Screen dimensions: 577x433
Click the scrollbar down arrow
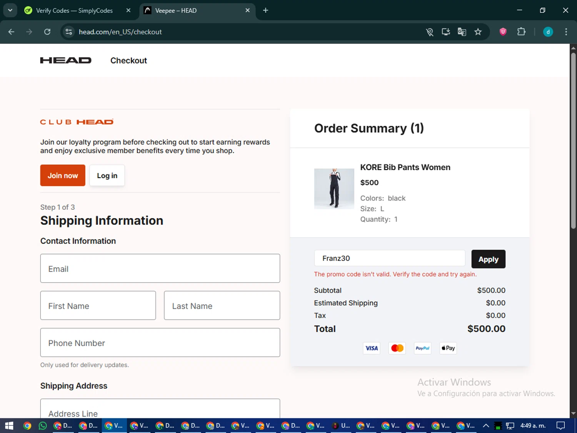click(573, 414)
